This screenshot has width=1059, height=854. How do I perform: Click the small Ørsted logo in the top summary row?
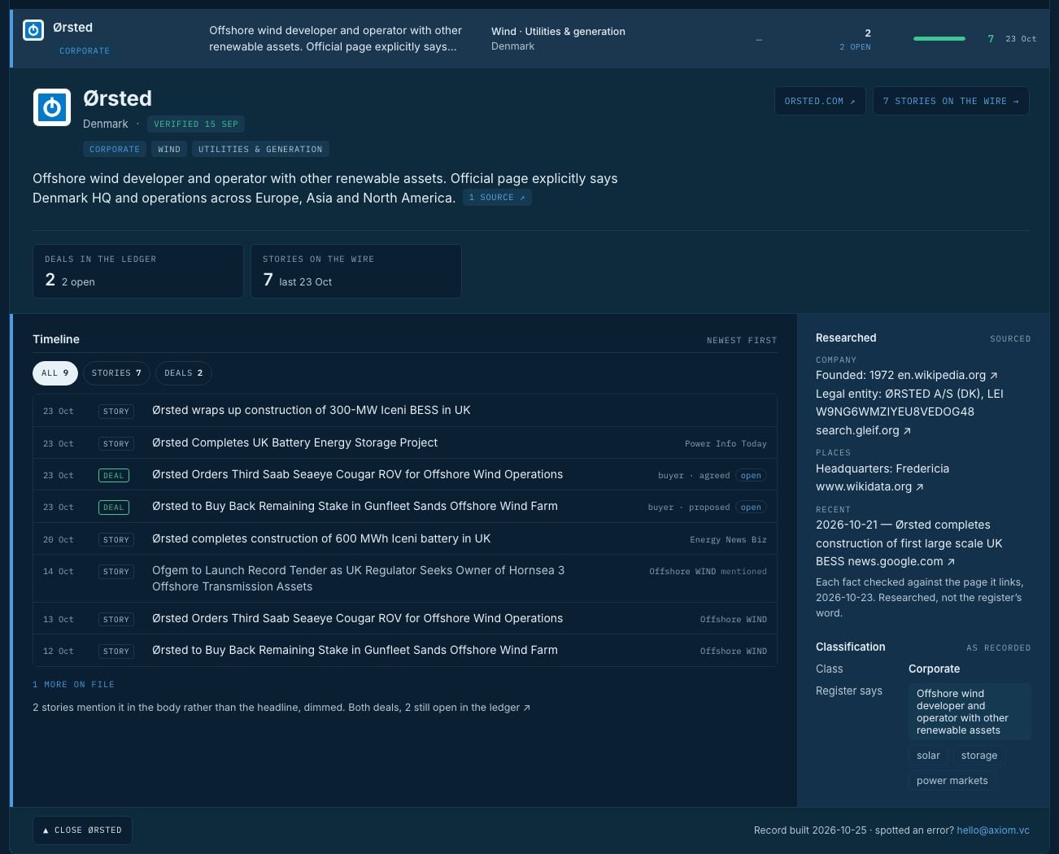pos(33,31)
